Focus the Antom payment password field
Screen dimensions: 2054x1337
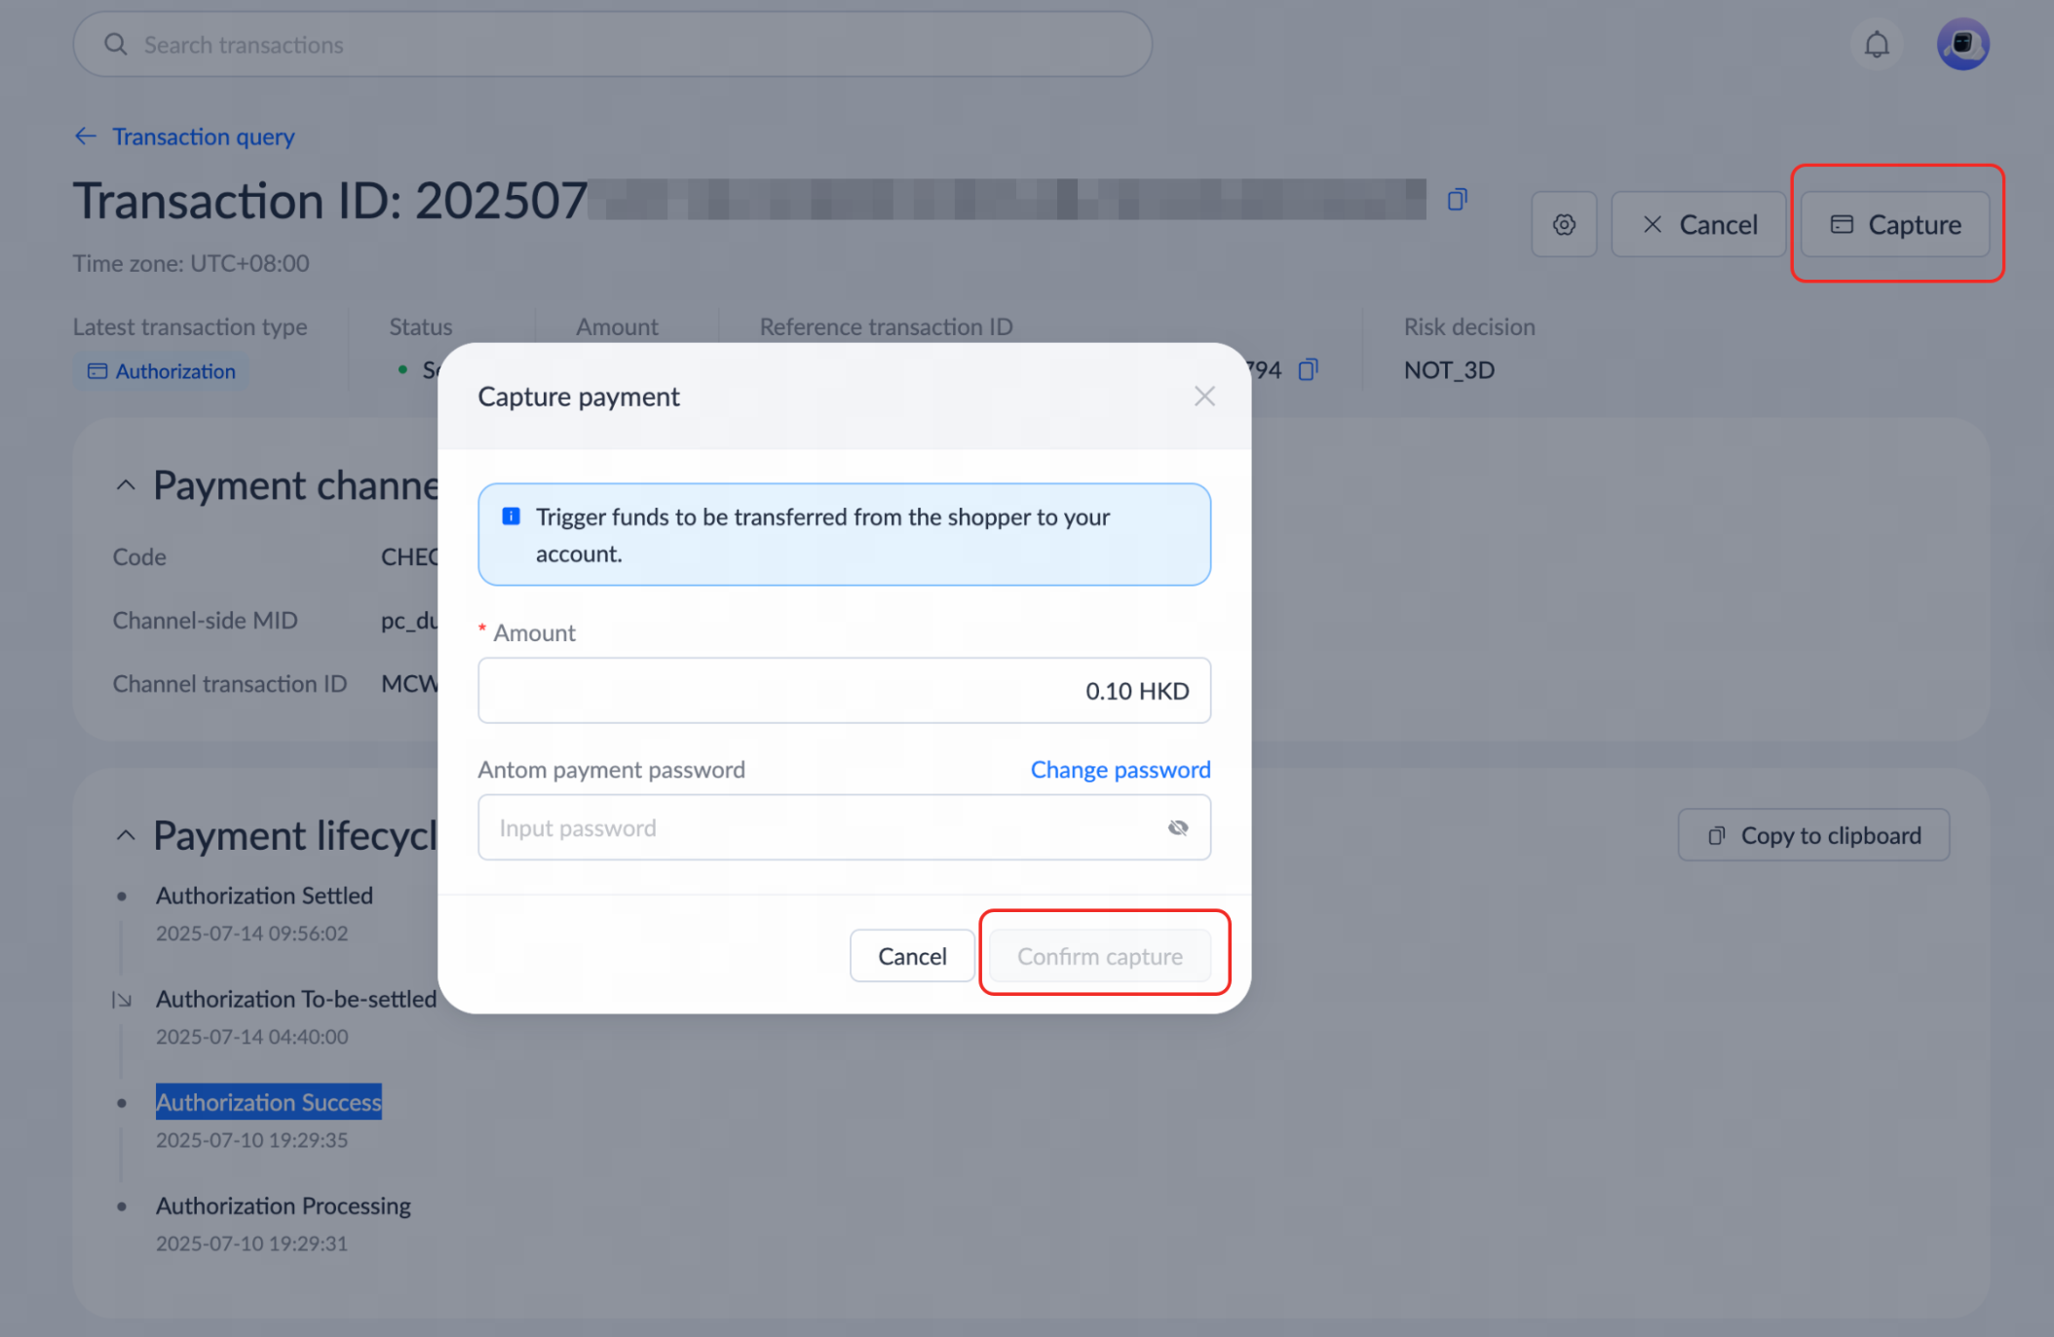click(x=844, y=827)
